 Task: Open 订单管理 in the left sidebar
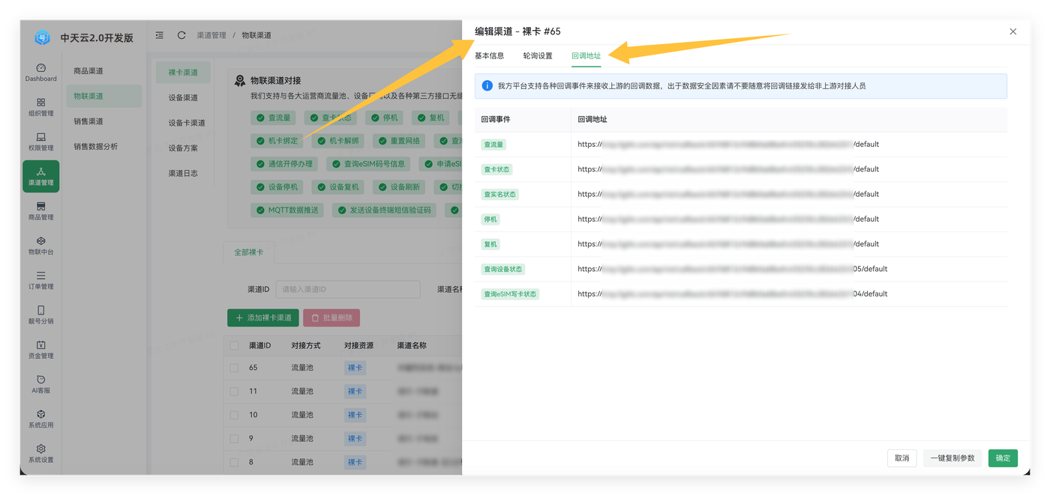click(40, 280)
